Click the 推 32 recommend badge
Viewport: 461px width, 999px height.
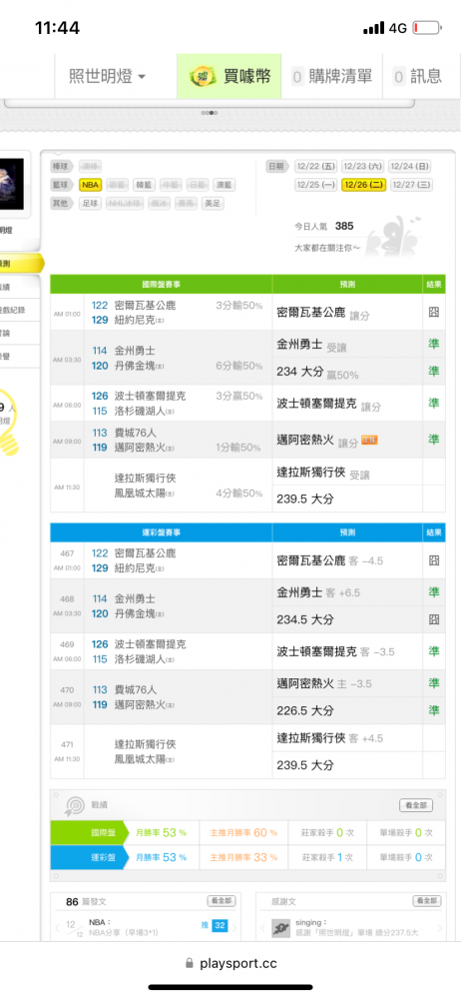tap(215, 925)
